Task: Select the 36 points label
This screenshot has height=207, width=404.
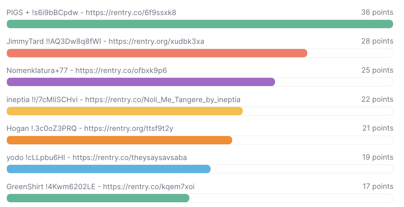Action: click(377, 12)
